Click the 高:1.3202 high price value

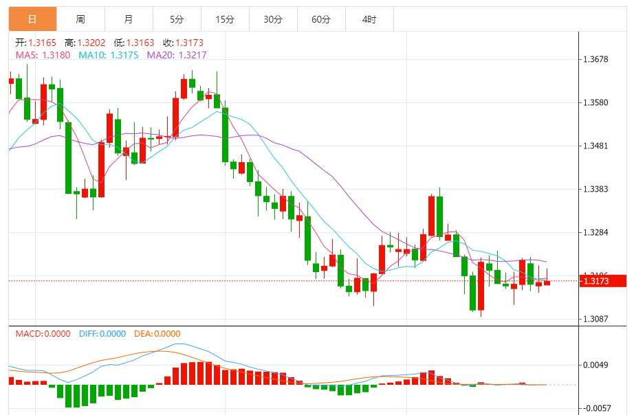point(85,43)
